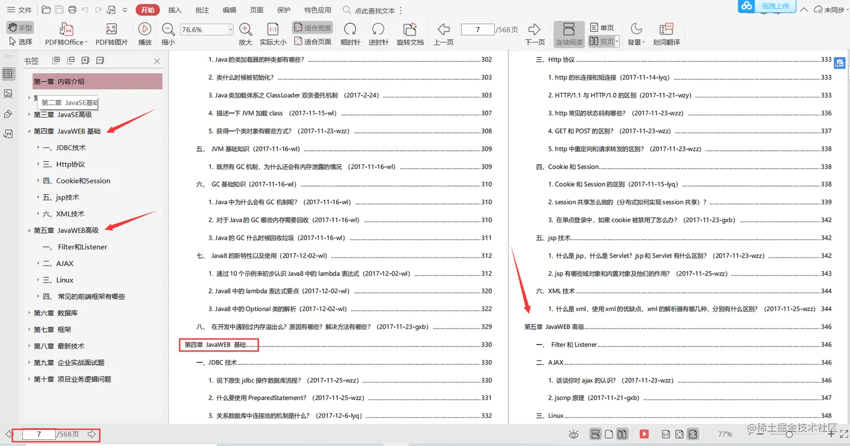Screen dimensions: 850x446
Task: Open the thumbnails panel icon in left sidebar
Action: (x=8, y=93)
